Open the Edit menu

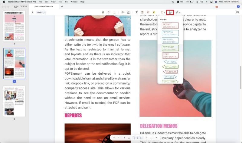click(47, 2)
